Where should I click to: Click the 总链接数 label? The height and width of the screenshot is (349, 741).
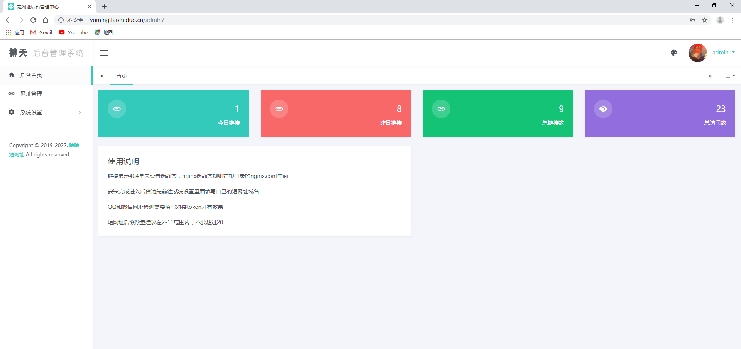coord(553,123)
